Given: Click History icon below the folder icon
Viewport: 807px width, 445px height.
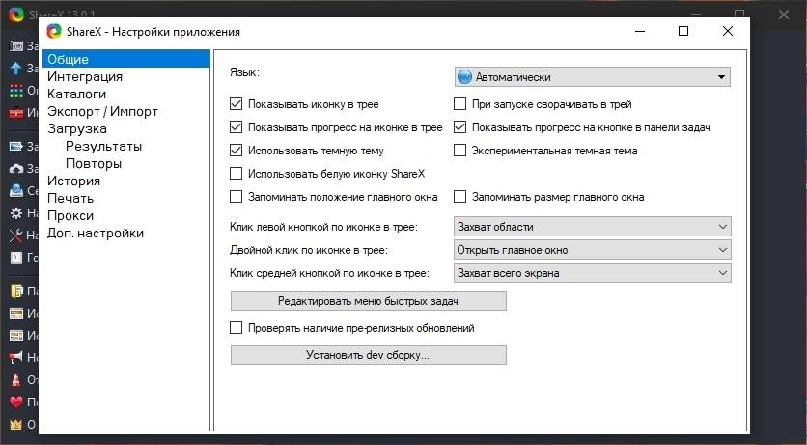Looking at the screenshot, I should pos(16,314).
